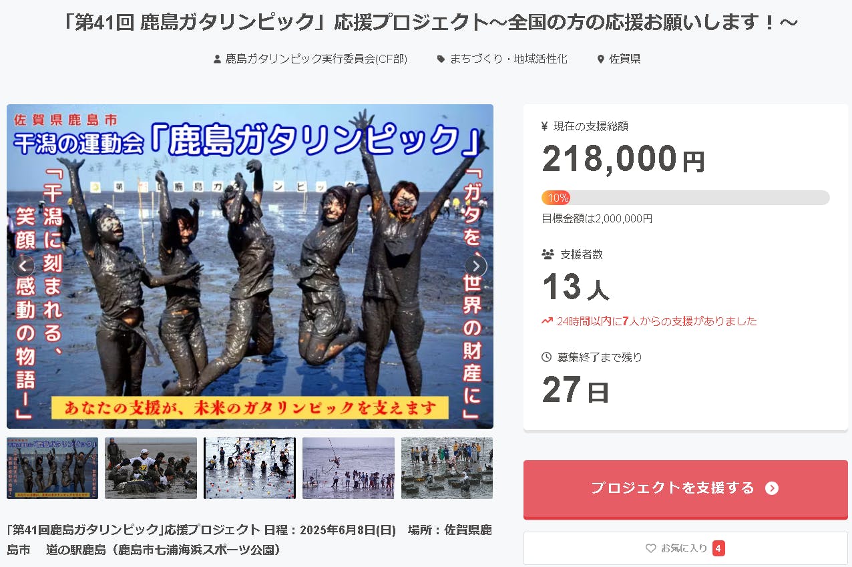Select first thumbnail of jumping mud group
Viewport: 852px width, 567px height.
tap(53, 468)
